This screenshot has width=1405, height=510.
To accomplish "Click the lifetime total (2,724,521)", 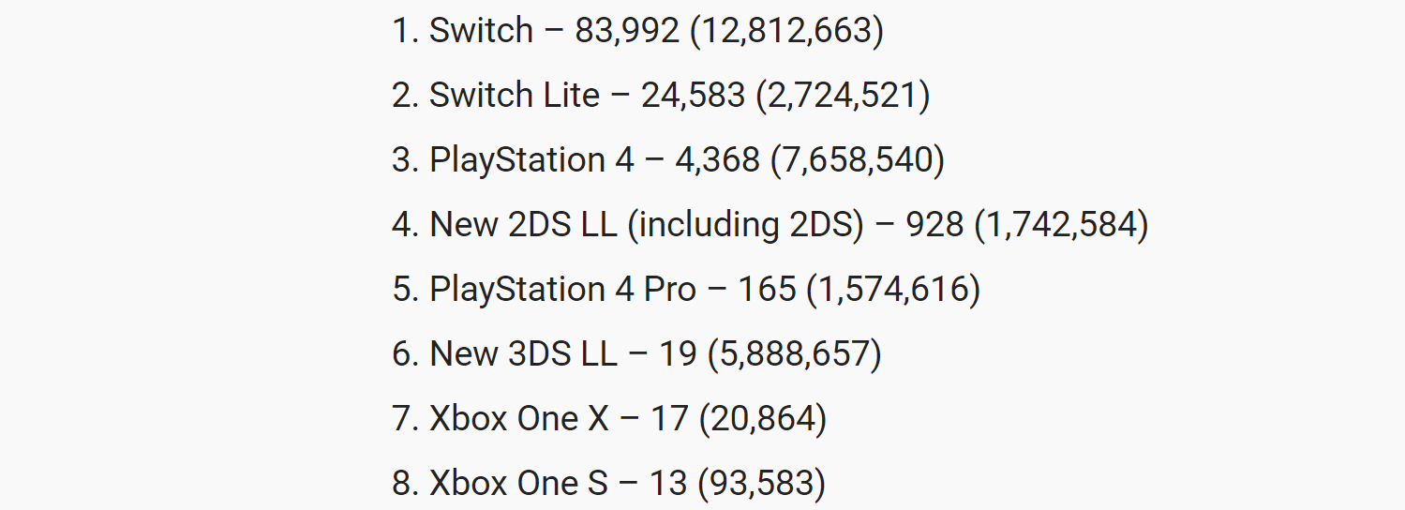I will coord(843,96).
